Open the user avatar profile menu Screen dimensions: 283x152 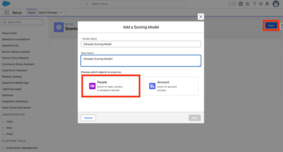tap(276, 4)
